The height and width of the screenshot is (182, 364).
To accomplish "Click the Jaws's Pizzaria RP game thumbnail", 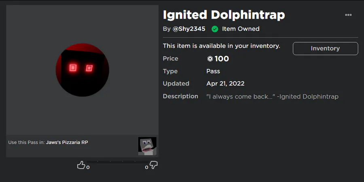I will (147, 146).
